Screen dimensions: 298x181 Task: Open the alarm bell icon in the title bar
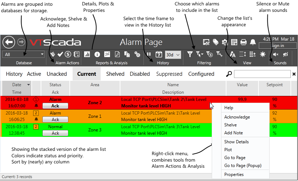(253, 42)
